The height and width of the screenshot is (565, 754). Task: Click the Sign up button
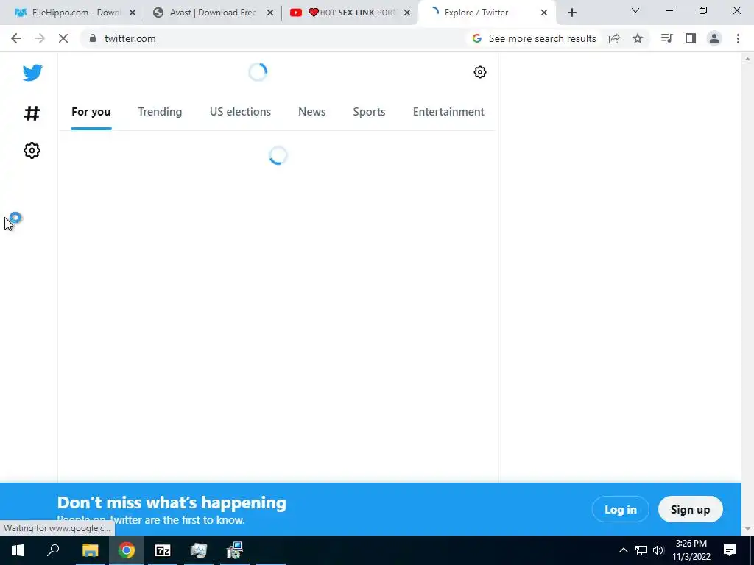[x=690, y=509]
